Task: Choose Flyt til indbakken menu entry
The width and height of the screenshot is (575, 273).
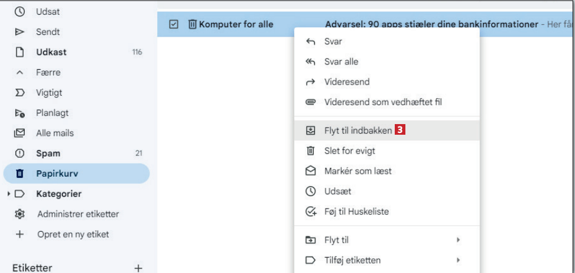Action: pos(358,131)
